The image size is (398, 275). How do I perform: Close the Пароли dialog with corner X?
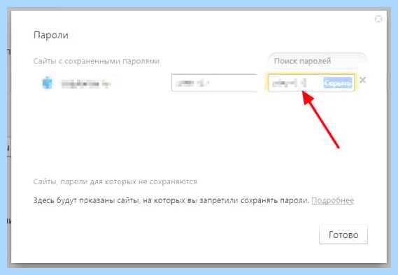click(378, 19)
